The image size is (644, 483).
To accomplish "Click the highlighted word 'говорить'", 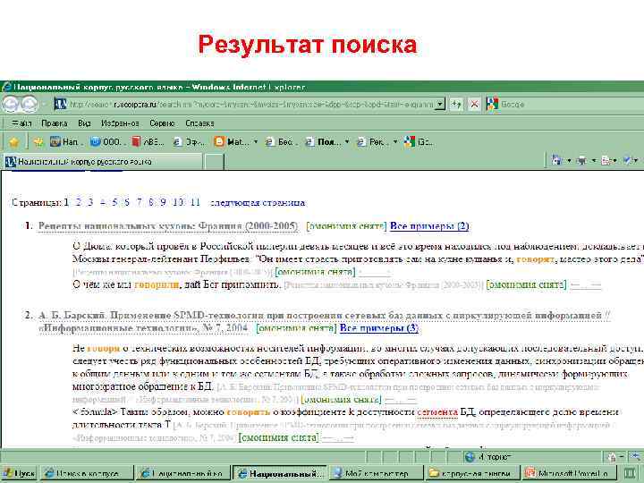I will click(249, 412).
